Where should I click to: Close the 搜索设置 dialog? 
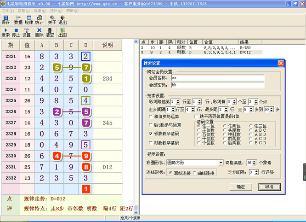point(281,63)
